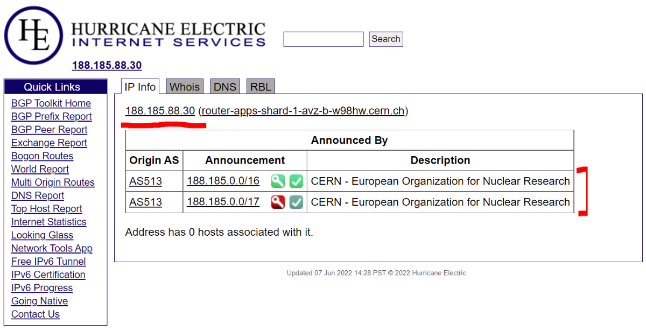Open the 188.185.0.0/17 announcement link
Image resolution: width=646 pixels, height=330 pixels.
223,202
